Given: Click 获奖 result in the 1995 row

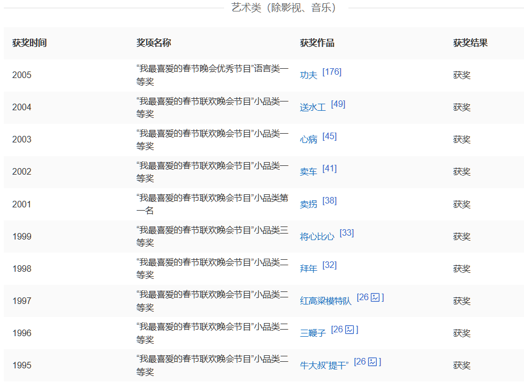Looking at the screenshot, I should click(x=462, y=365).
